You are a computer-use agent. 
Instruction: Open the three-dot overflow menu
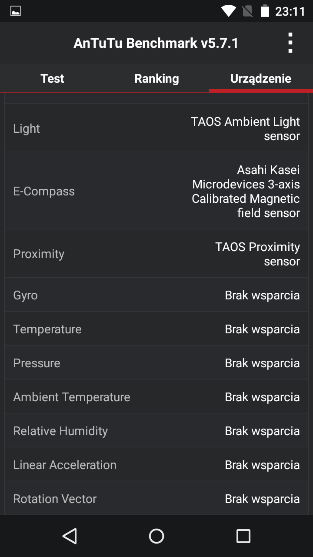coord(290,43)
